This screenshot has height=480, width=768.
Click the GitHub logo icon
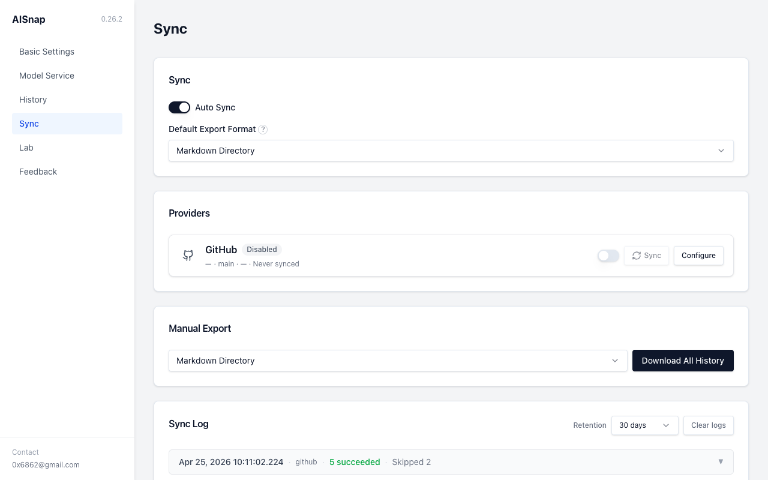click(188, 256)
